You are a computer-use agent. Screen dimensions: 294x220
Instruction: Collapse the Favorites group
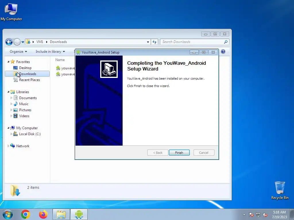coord(8,62)
